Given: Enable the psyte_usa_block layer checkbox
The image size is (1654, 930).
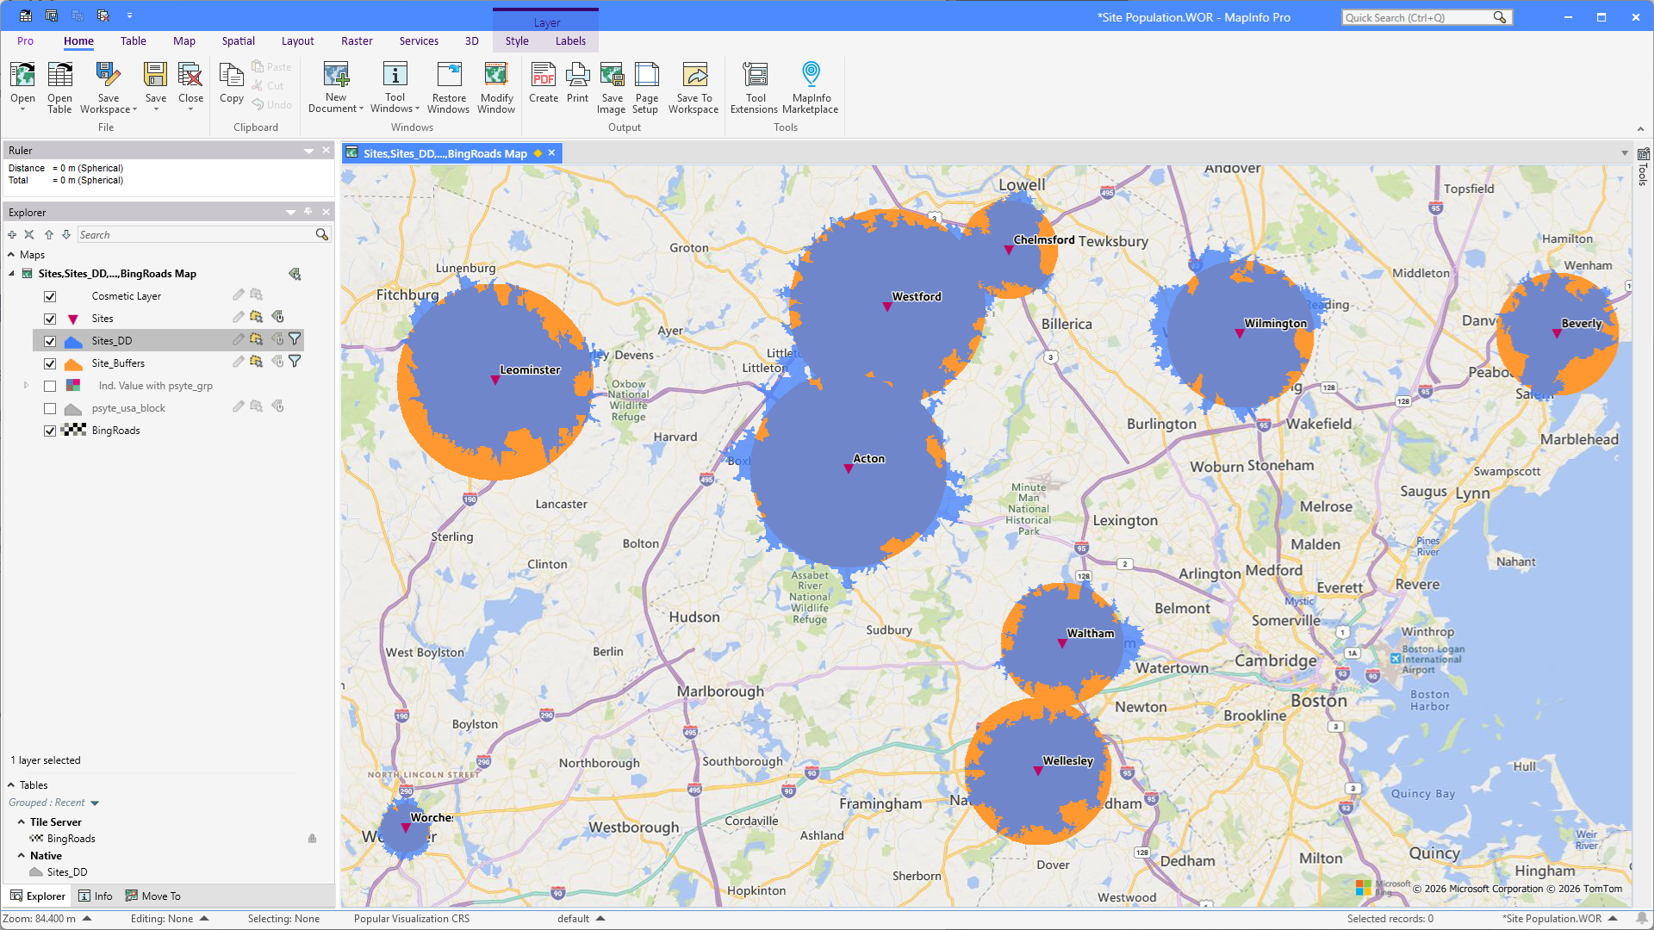Looking at the screenshot, I should 50,408.
